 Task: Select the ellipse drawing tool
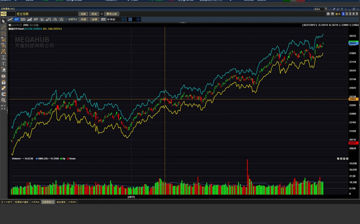(3, 34)
